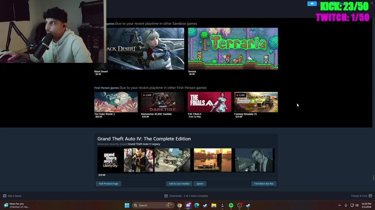The width and height of the screenshot is (375, 210).
Task: View GTA IV Niko close-up screenshot
Action: 255,160
